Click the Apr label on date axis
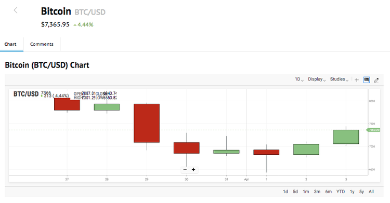Viewport: 390px width, 203px height. point(246,180)
